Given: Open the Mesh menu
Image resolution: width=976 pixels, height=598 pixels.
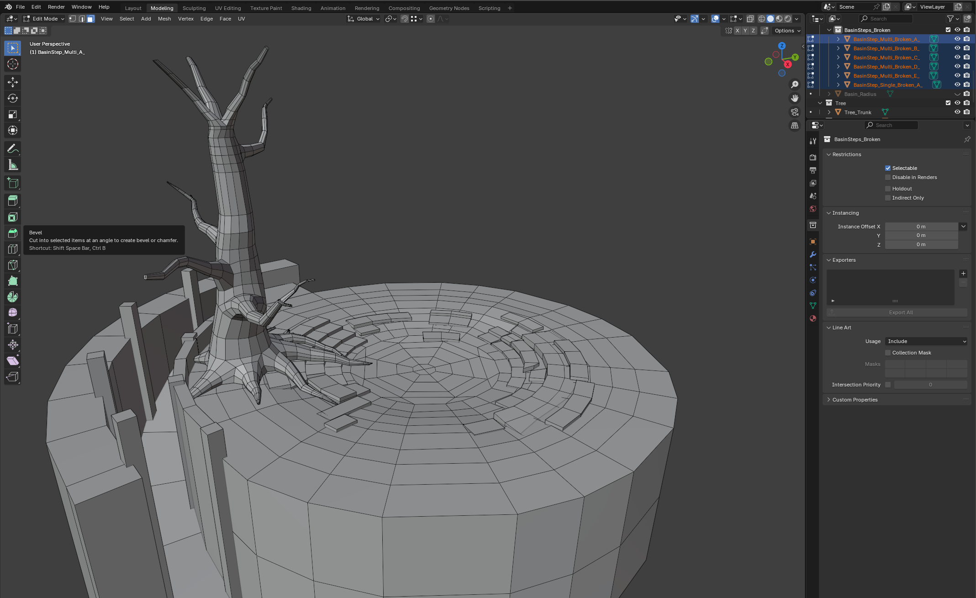Looking at the screenshot, I should (164, 19).
